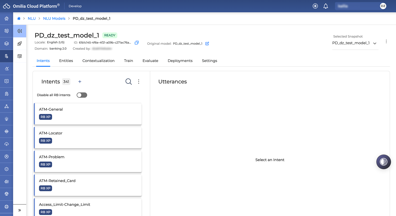The width and height of the screenshot is (396, 216).
Task: Open the rocket deployment icon in secondary sidebar
Action: (20, 44)
